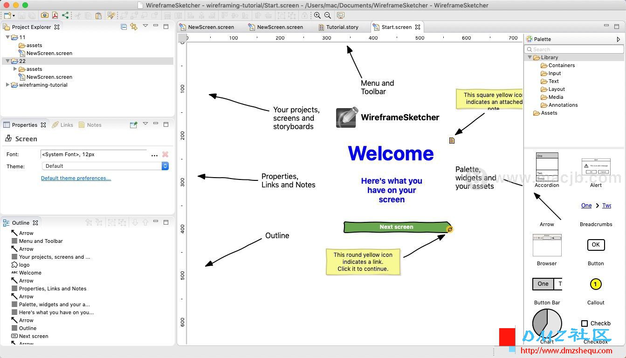
Task: Open the Text folder in Palette
Action: (x=550, y=81)
